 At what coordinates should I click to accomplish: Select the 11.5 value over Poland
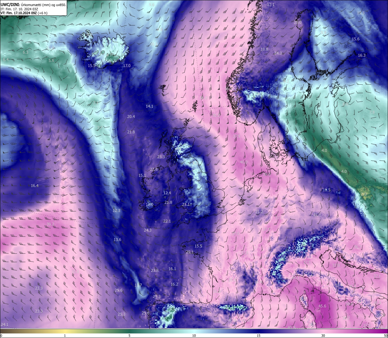coord(326,190)
